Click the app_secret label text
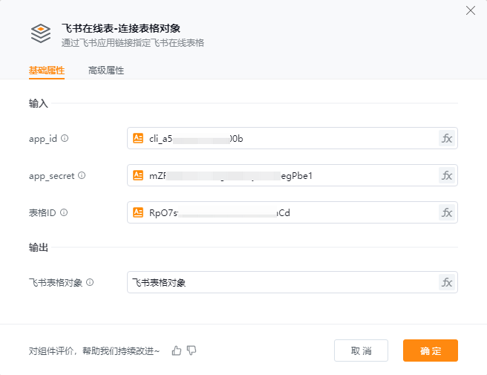Screen dimensions: 487x375 coord(51,176)
